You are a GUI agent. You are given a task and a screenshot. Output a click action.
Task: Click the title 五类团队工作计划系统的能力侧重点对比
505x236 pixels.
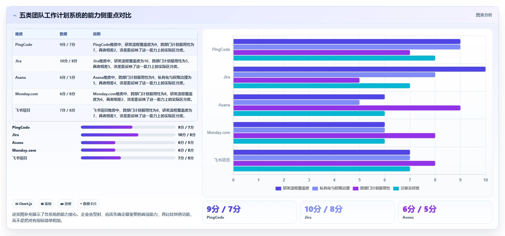click(x=75, y=15)
